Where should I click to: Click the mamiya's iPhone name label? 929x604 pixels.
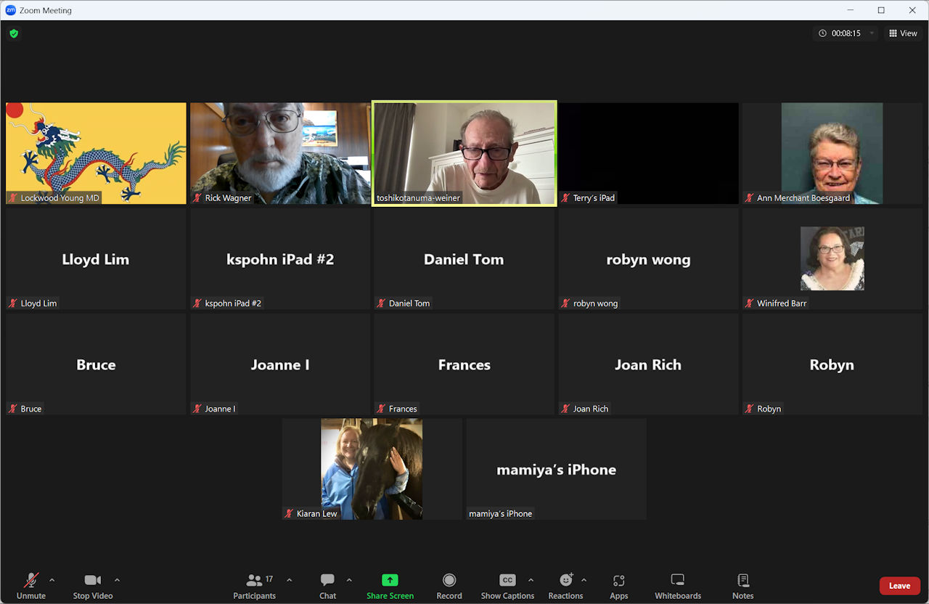(501, 514)
